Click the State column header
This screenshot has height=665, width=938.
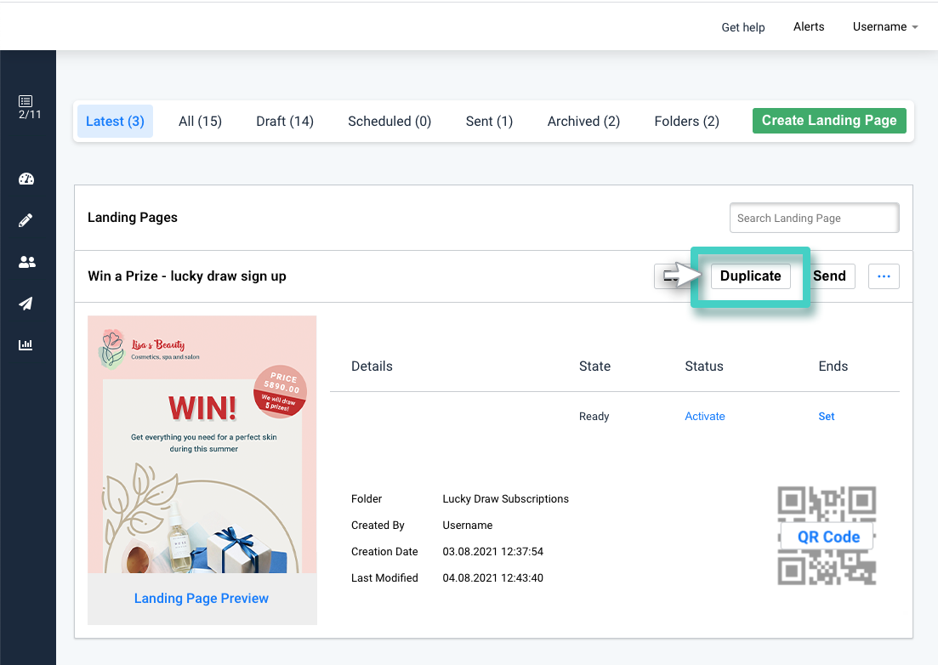[594, 366]
